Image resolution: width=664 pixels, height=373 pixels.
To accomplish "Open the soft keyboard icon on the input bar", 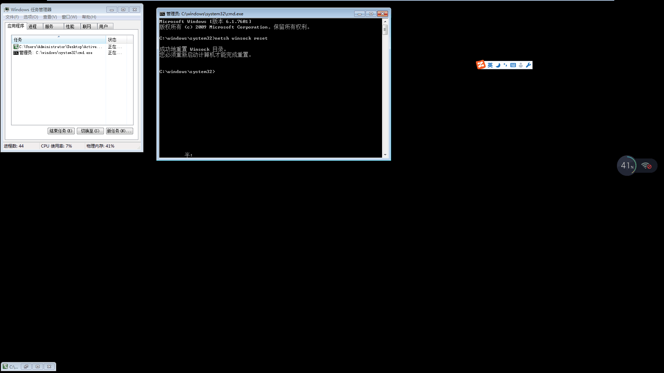I will [513, 65].
